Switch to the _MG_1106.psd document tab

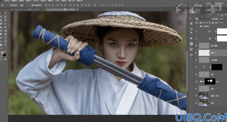coord(25,9)
